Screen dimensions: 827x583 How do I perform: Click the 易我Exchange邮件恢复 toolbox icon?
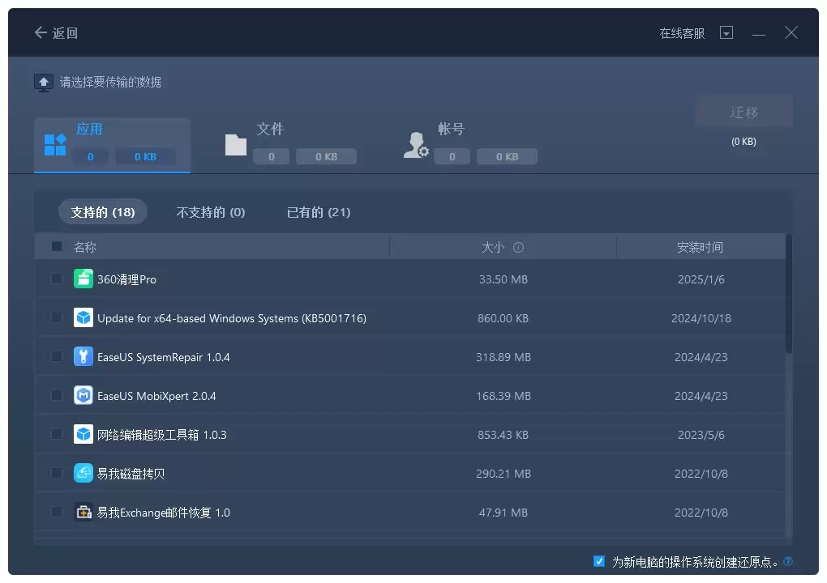(83, 512)
